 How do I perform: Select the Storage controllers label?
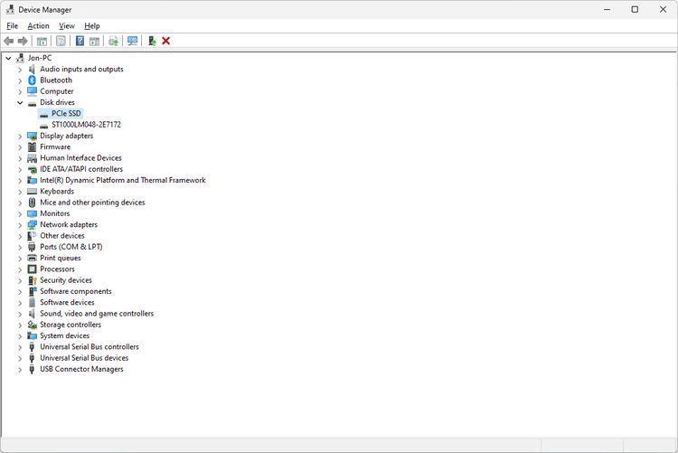[71, 325]
